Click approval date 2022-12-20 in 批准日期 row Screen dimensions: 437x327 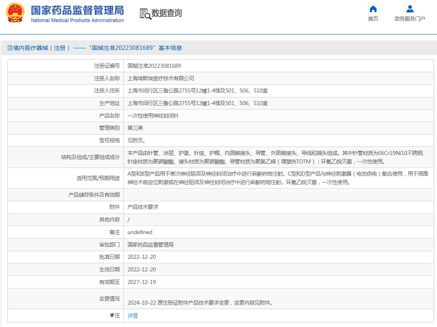(142, 257)
